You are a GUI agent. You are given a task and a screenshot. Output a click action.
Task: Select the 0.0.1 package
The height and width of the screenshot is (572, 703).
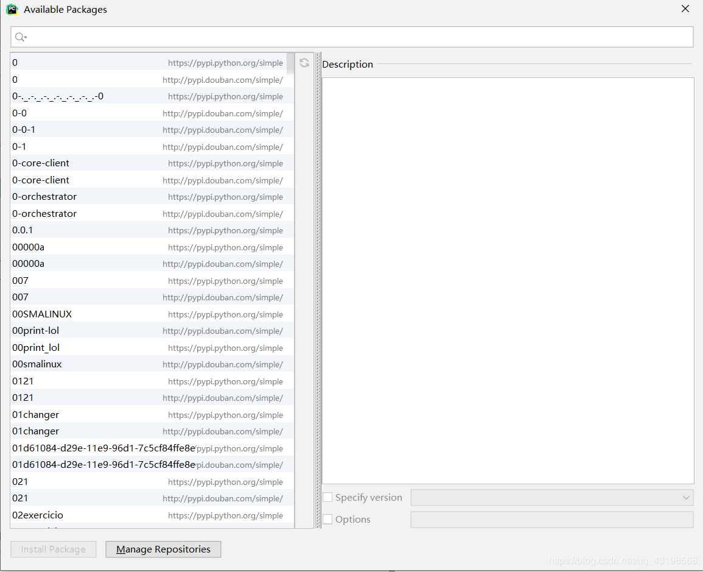click(x=152, y=230)
